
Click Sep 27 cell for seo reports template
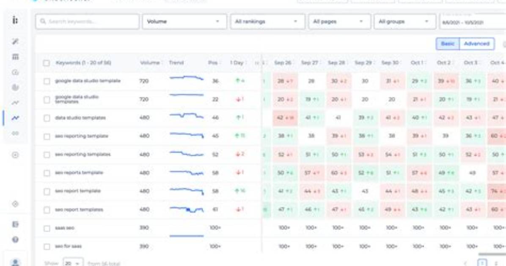coord(312,173)
